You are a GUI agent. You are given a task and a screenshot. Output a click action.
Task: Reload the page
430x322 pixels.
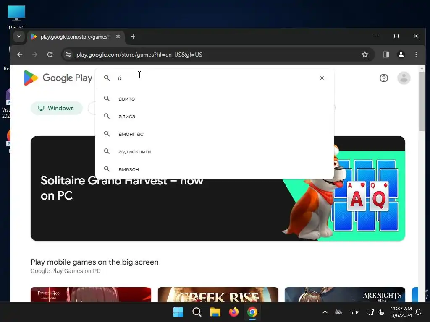[x=50, y=55]
